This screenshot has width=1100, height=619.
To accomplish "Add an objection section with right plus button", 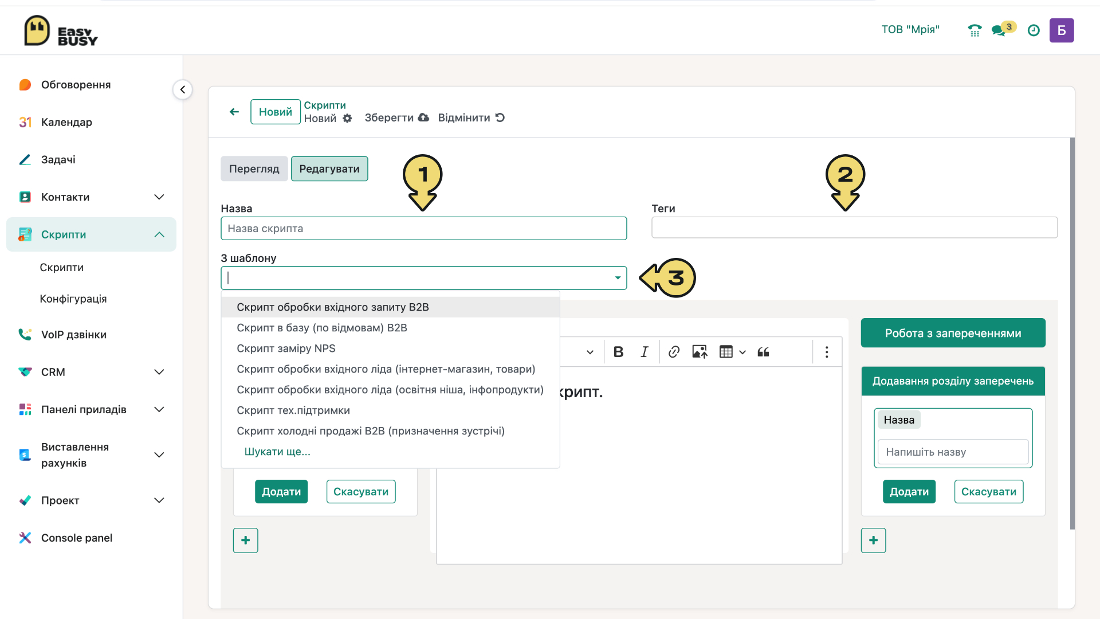I will (x=874, y=540).
